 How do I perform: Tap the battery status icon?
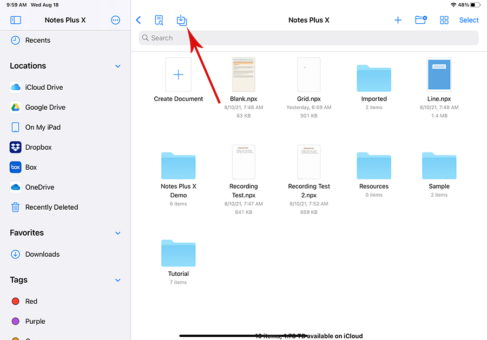(x=475, y=5)
